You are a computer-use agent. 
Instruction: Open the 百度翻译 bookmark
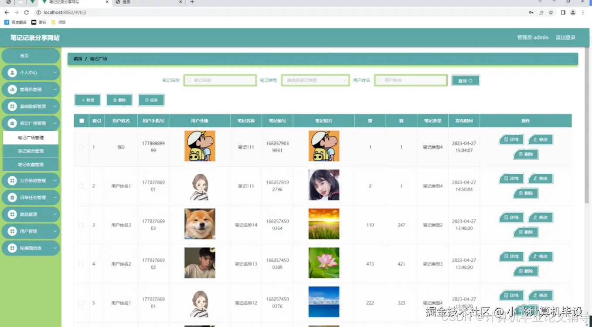15,22
